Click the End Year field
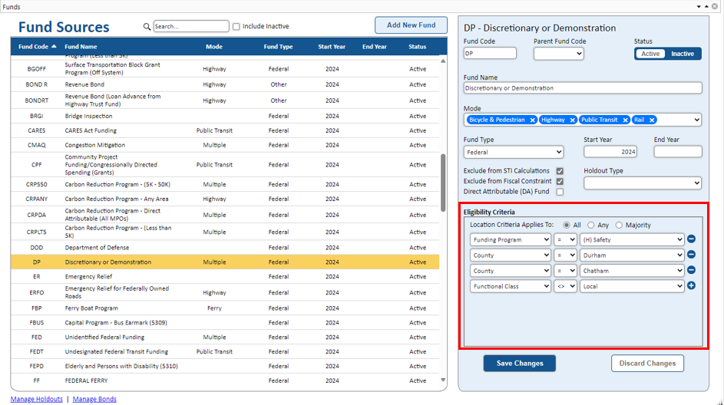Image resolution: width=724 pixels, height=405 pixels. click(x=678, y=152)
